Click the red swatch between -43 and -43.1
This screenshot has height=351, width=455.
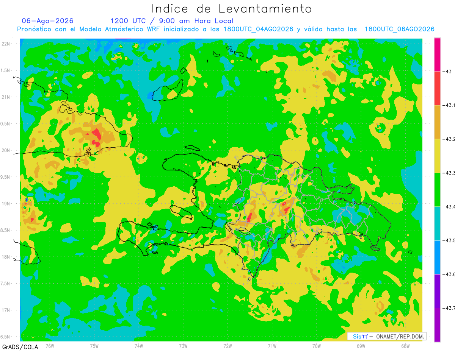click(437, 88)
